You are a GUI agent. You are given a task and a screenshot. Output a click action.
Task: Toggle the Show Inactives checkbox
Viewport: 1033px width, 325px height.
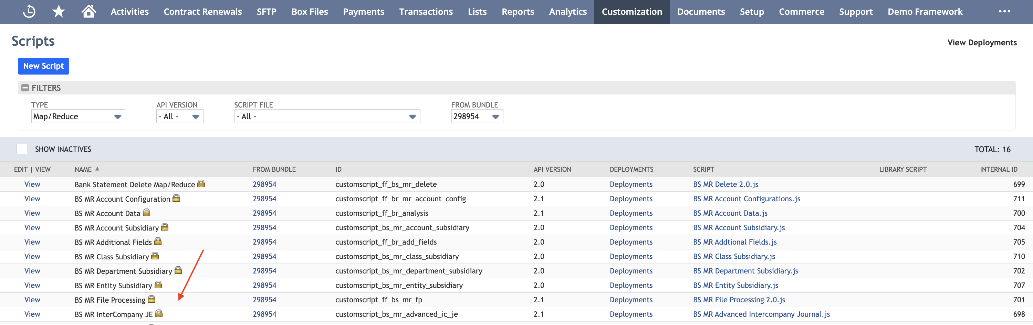[x=22, y=149]
